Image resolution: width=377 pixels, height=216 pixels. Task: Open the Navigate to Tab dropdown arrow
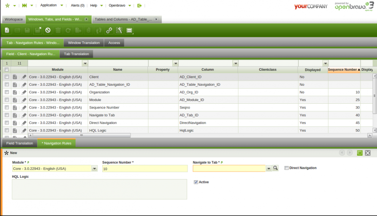[269, 168]
